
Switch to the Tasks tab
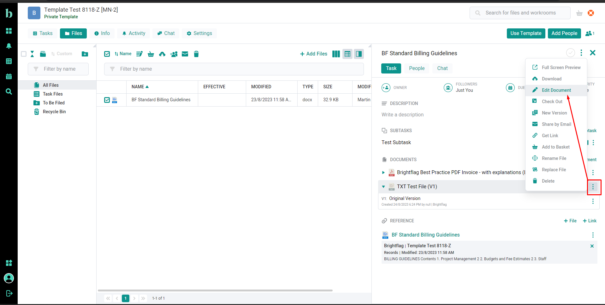click(43, 33)
